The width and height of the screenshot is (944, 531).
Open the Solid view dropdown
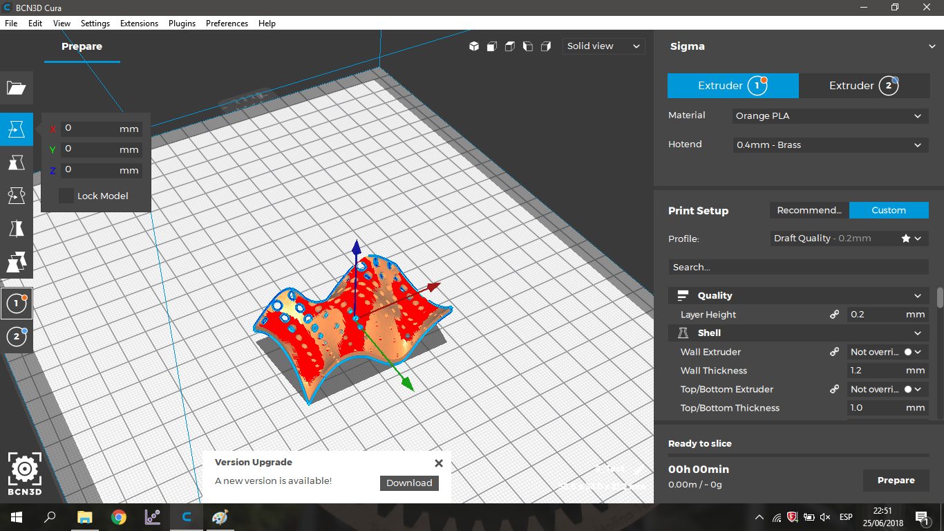(603, 46)
